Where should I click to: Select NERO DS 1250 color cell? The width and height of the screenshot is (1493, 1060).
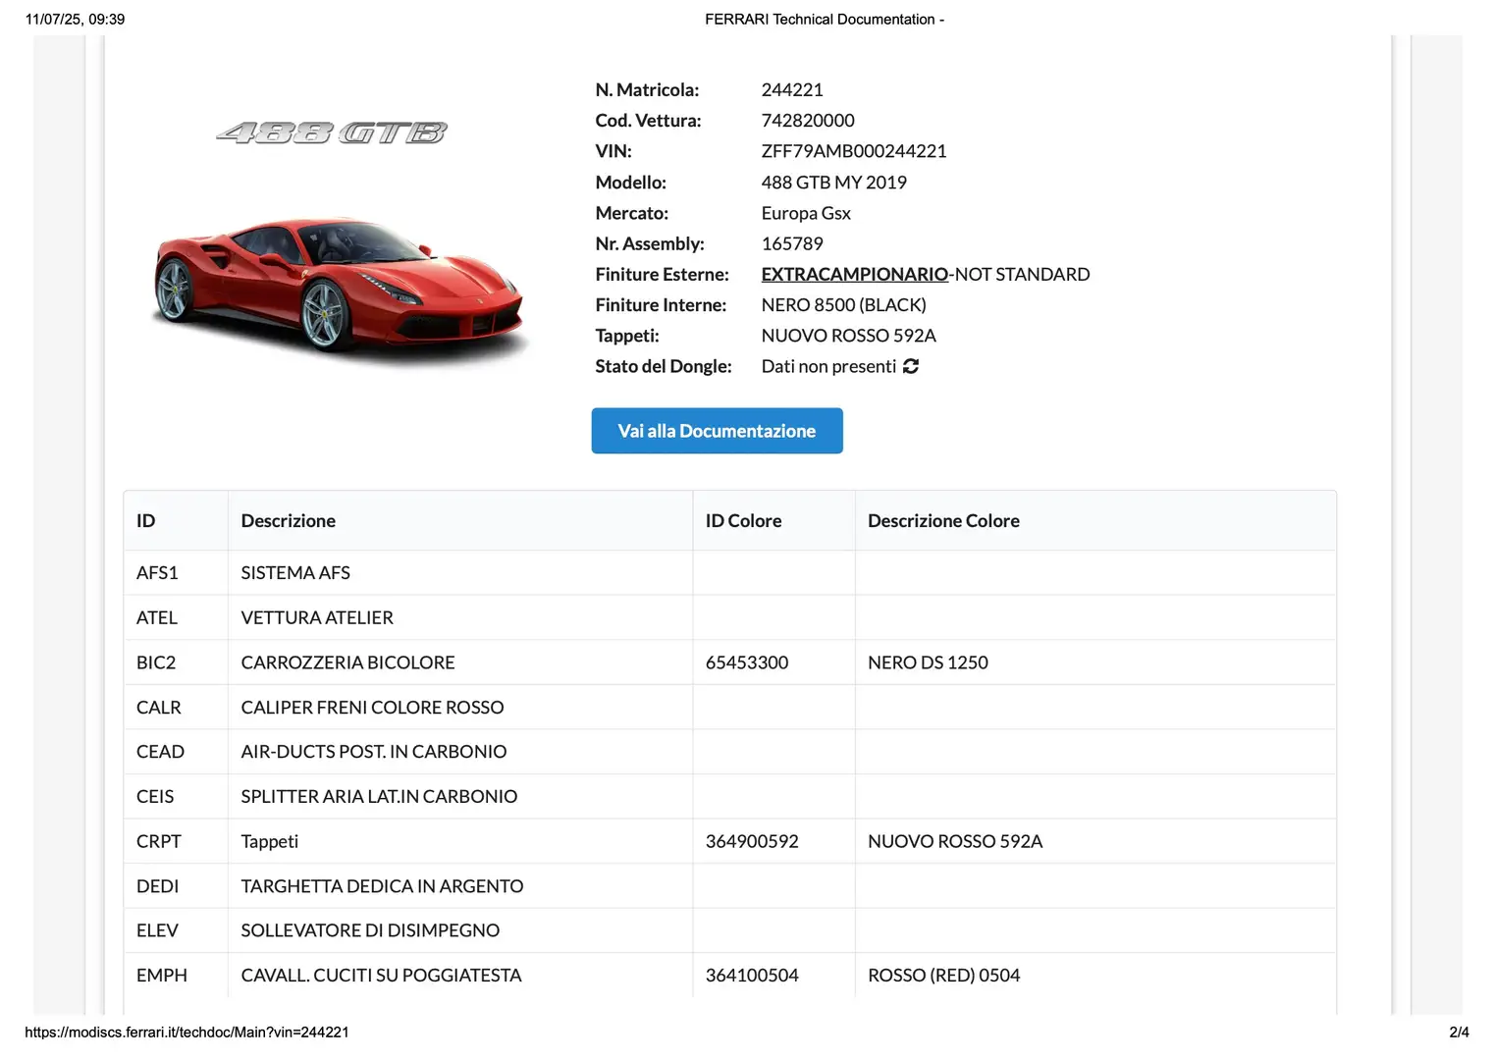pyautogui.click(x=1095, y=662)
